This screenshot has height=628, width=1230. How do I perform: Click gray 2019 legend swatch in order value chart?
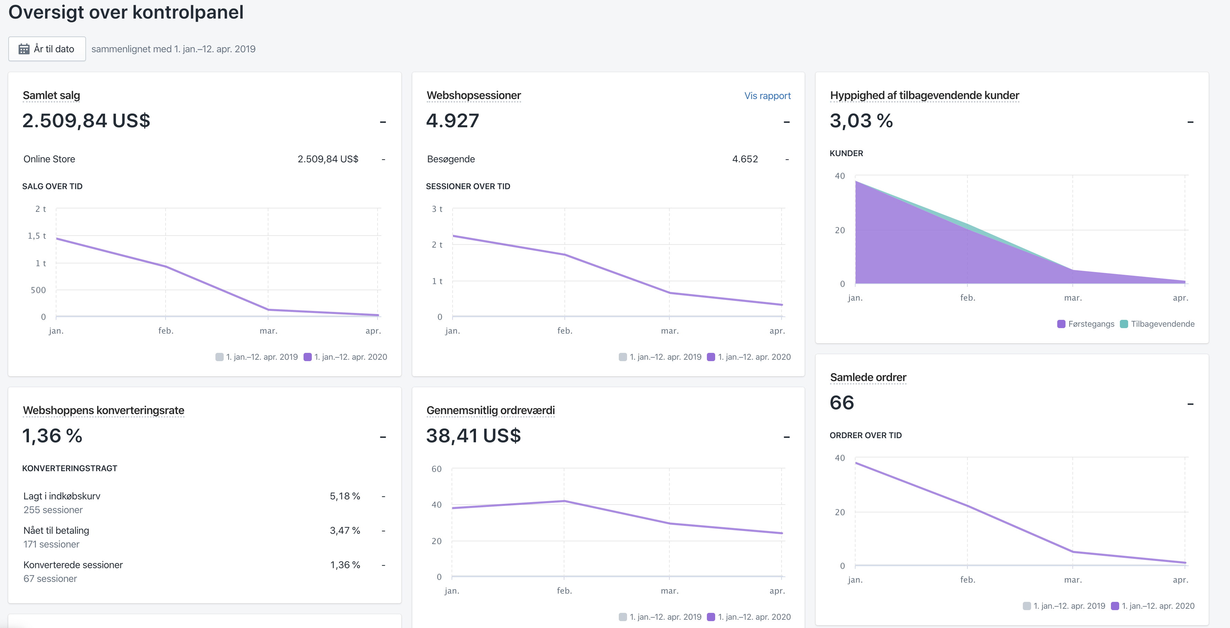[x=623, y=617]
